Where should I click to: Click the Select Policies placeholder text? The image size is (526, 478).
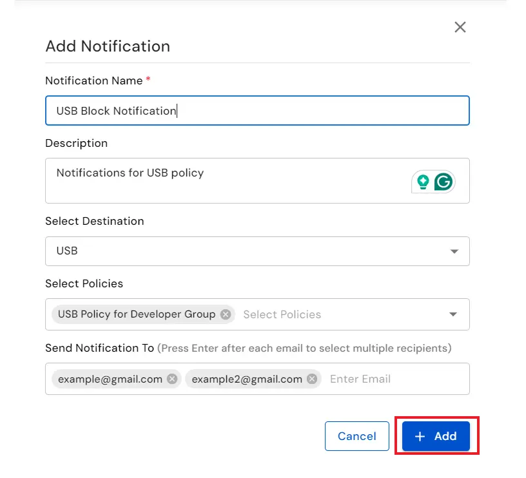point(282,314)
